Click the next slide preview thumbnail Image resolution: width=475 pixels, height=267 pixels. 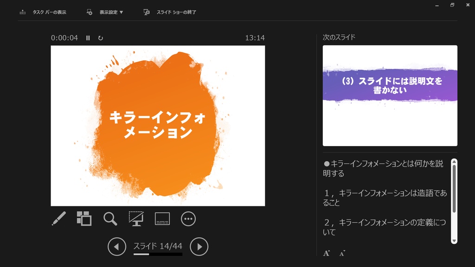click(390, 95)
